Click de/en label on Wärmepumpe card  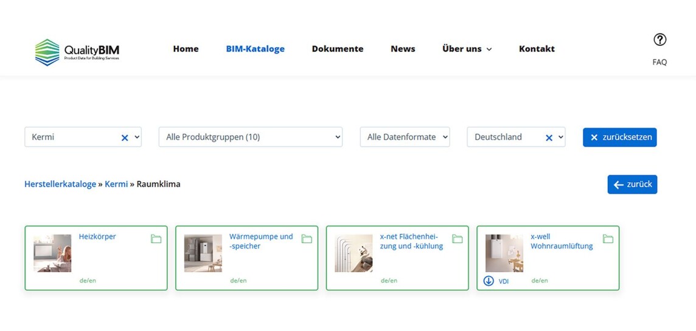coord(238,281)
